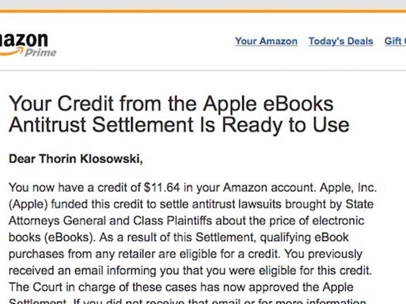Viewport: 406px width, 304px height.
Task: Open the partially visible Gift Cards link
Action: [x=395, y=41]
